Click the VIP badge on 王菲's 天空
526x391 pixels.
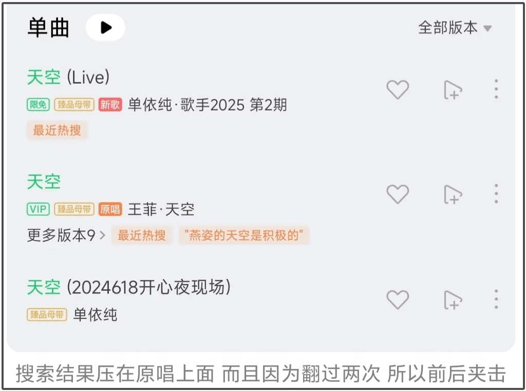pos(38,210)
